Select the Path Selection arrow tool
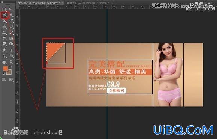217x139 pixels. [x=4, y=56]
